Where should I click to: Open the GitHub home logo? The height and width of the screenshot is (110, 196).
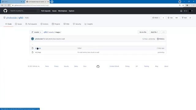click(x=5, y=11)
